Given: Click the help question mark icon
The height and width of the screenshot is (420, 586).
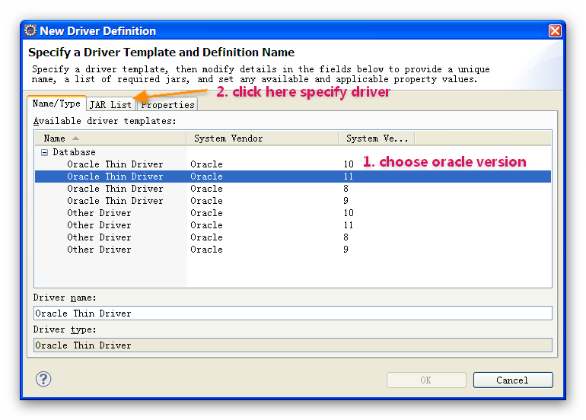Looking at the screenshot, I should coord(43,379).
